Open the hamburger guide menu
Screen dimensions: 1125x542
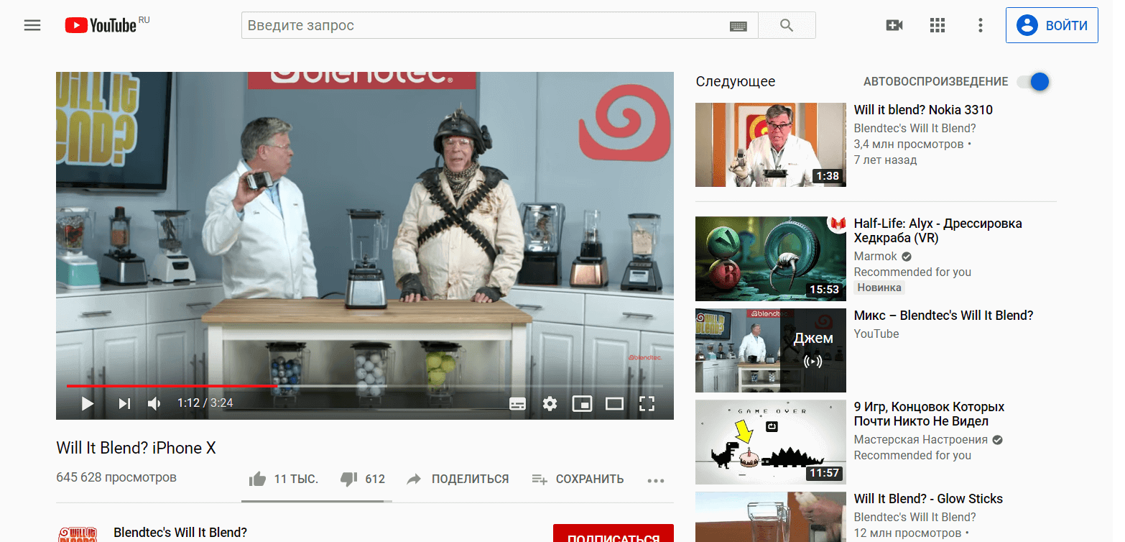tap(32, 26)
